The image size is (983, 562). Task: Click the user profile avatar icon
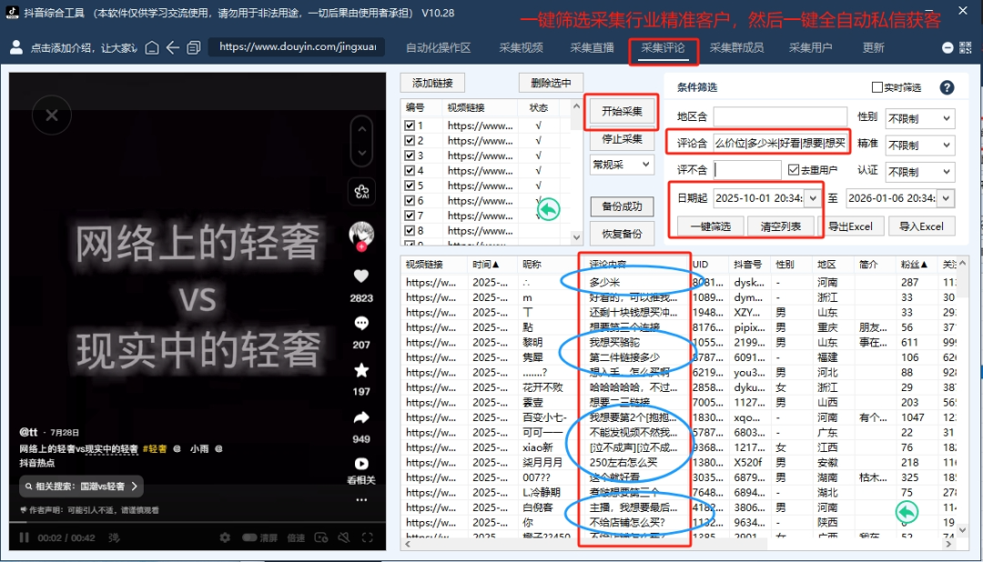[16, 47]
